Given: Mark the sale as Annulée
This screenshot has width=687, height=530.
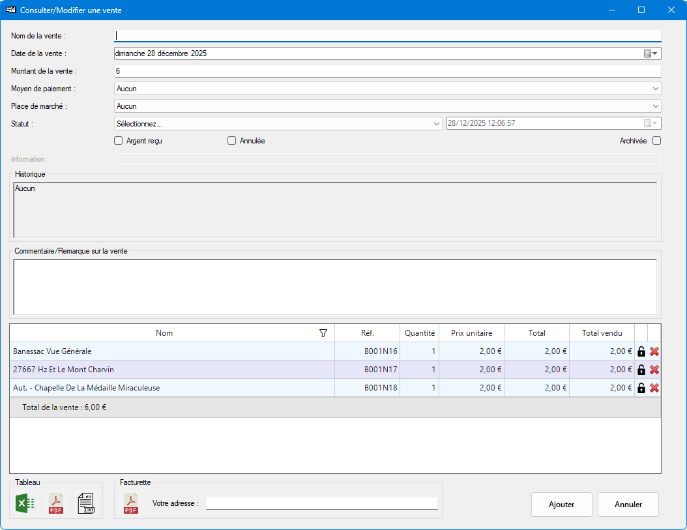Looking at the screenshot, I should pyautogui.click(x=232, y=141).
